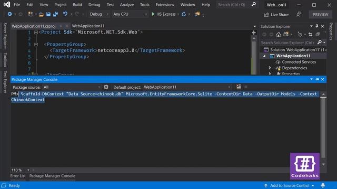
Task: Click the New Project toolbar icon
Action: click(x=31, y=14)
